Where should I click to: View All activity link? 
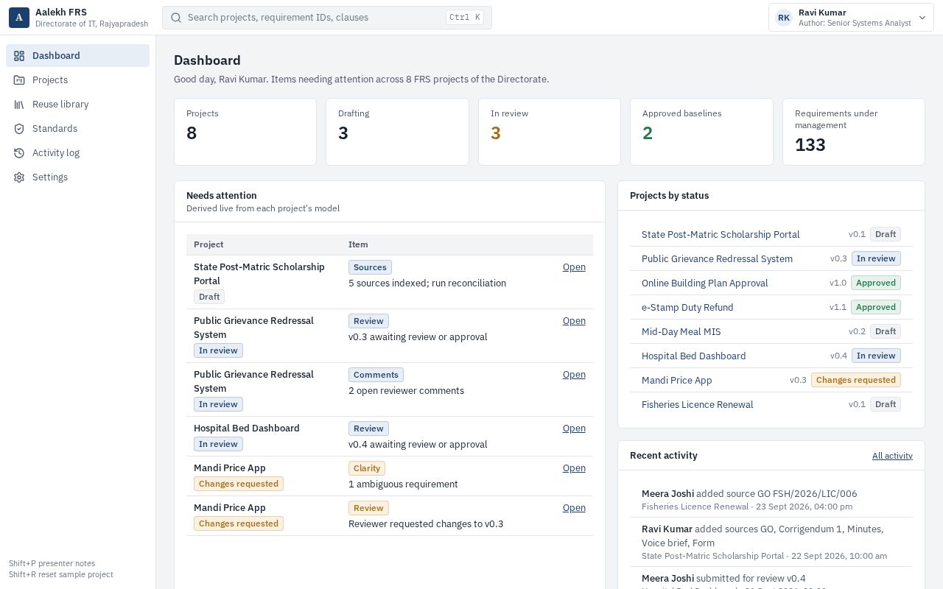click(892, 456)
